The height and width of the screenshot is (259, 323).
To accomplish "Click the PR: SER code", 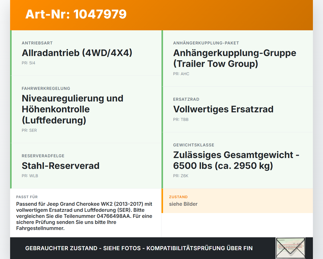I will click(x=29, y=130).
